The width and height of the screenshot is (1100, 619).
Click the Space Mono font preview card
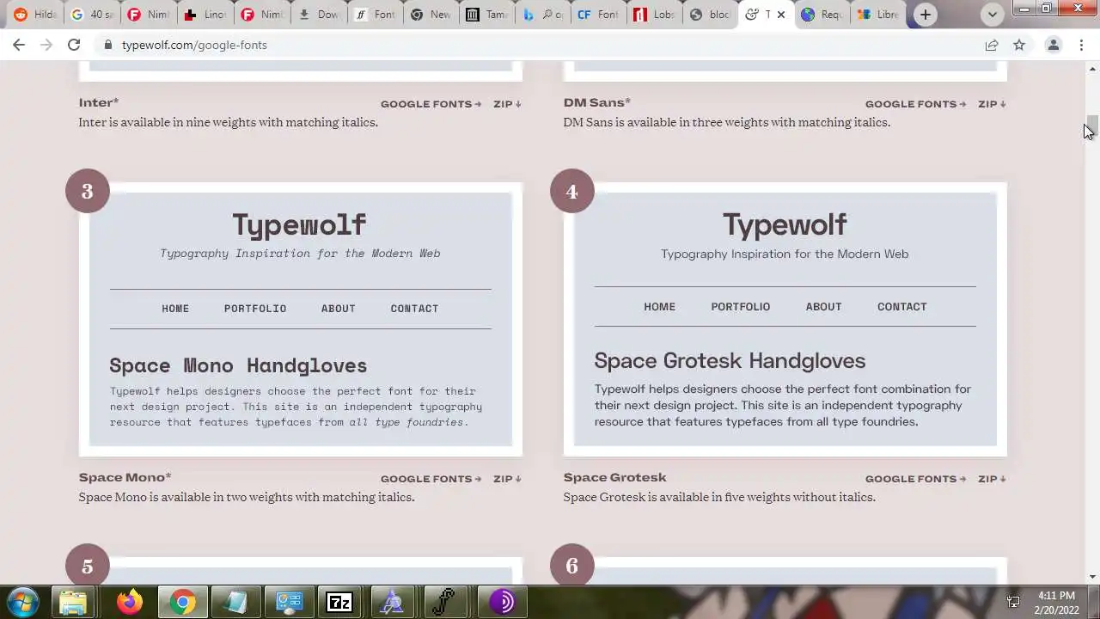coord(301,319)
